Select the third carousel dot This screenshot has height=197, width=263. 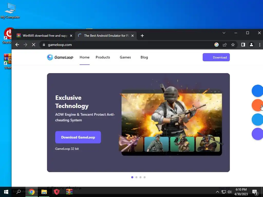point(140,177)
